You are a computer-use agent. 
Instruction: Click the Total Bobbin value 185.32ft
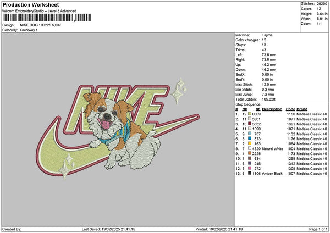268,99
